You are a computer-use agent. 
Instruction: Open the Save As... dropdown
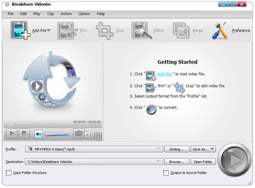[203, 149]
